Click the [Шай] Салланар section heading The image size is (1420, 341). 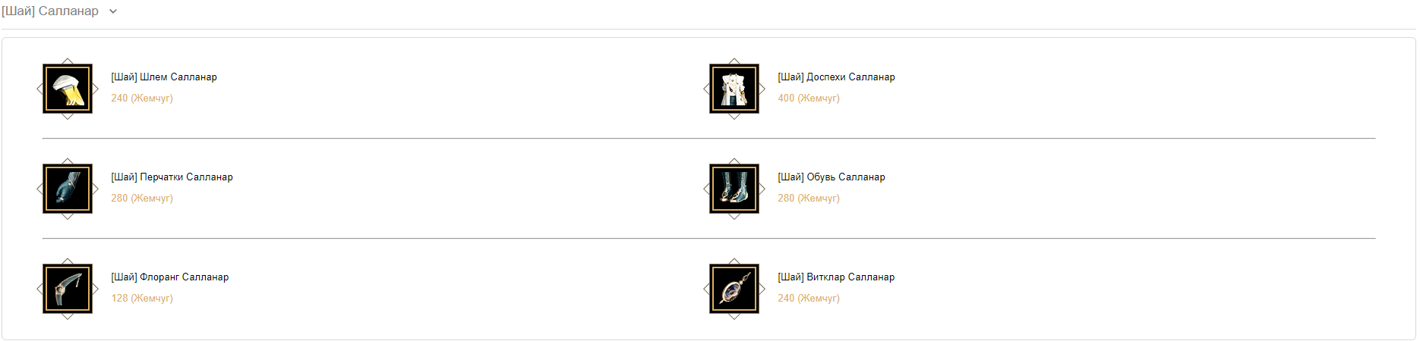click(50, 11)
